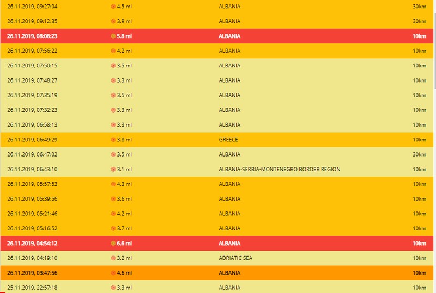Click the 3.6 ml magnitude value
This screenshot has width=436, height=293.
[124, 199]
